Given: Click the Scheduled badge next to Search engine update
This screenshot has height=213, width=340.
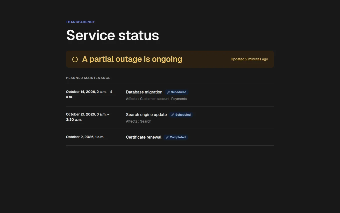Looking at the screenshot, I should pos(181,115).
